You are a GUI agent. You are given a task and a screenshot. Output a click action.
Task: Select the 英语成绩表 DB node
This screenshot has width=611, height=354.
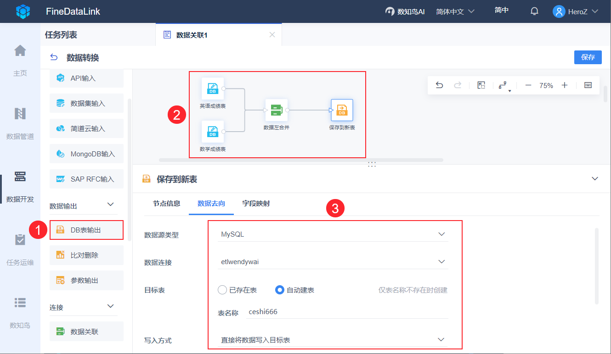pyautogui.click(x=213, y=89)
